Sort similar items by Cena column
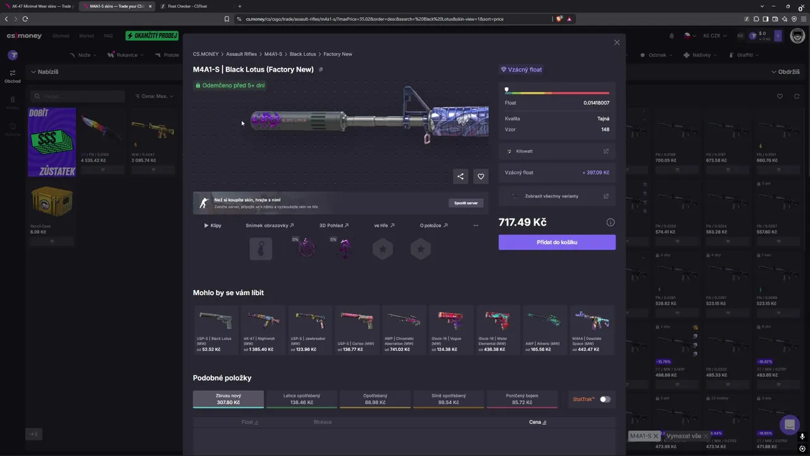 coord(538,422)
